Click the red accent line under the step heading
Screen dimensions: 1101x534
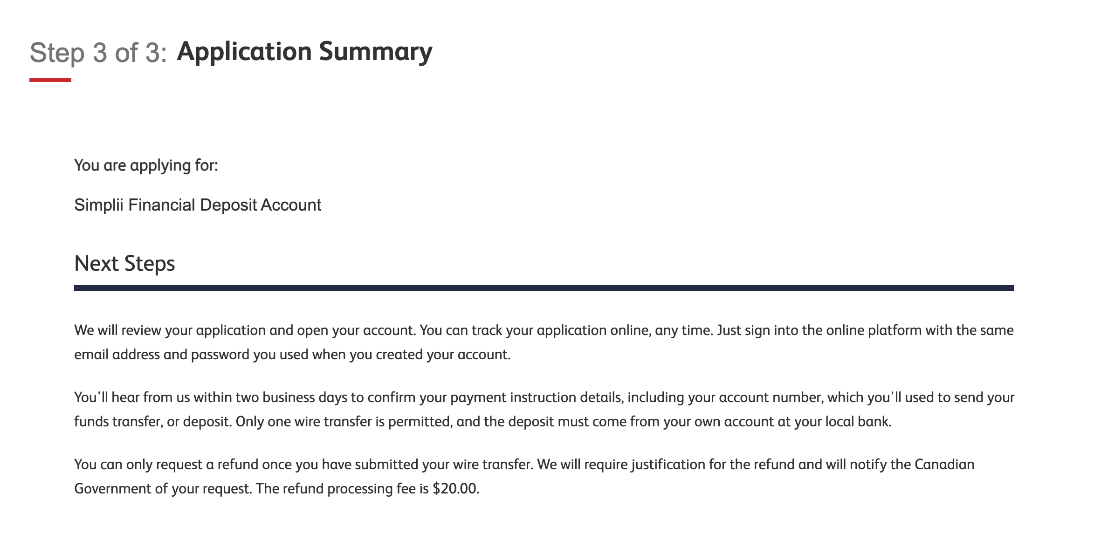[x=50, y=80]
